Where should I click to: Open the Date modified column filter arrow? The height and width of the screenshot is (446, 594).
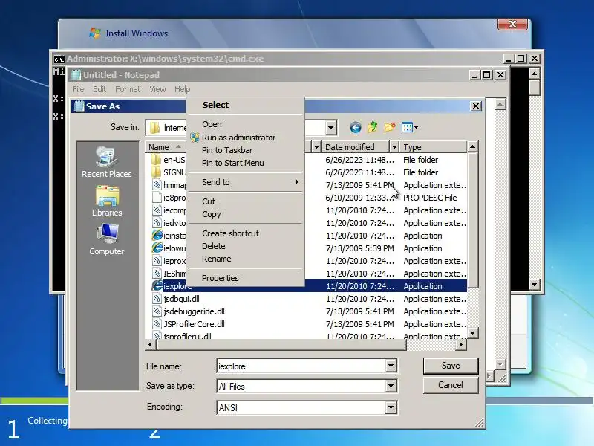tap(394, 147)
